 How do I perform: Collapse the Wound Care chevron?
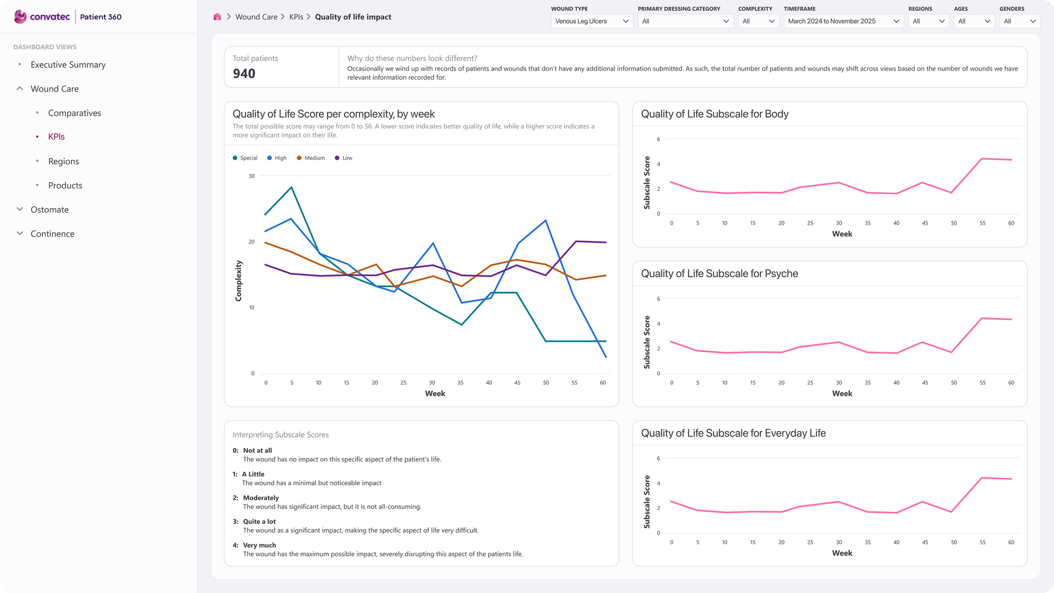20,88
